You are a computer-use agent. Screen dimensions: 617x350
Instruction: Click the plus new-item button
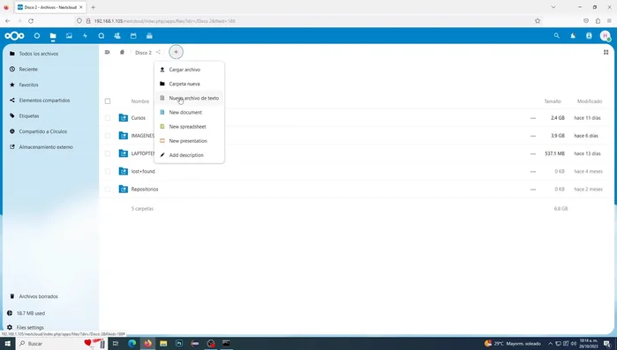pyautogui.click(x=176, y=52)
